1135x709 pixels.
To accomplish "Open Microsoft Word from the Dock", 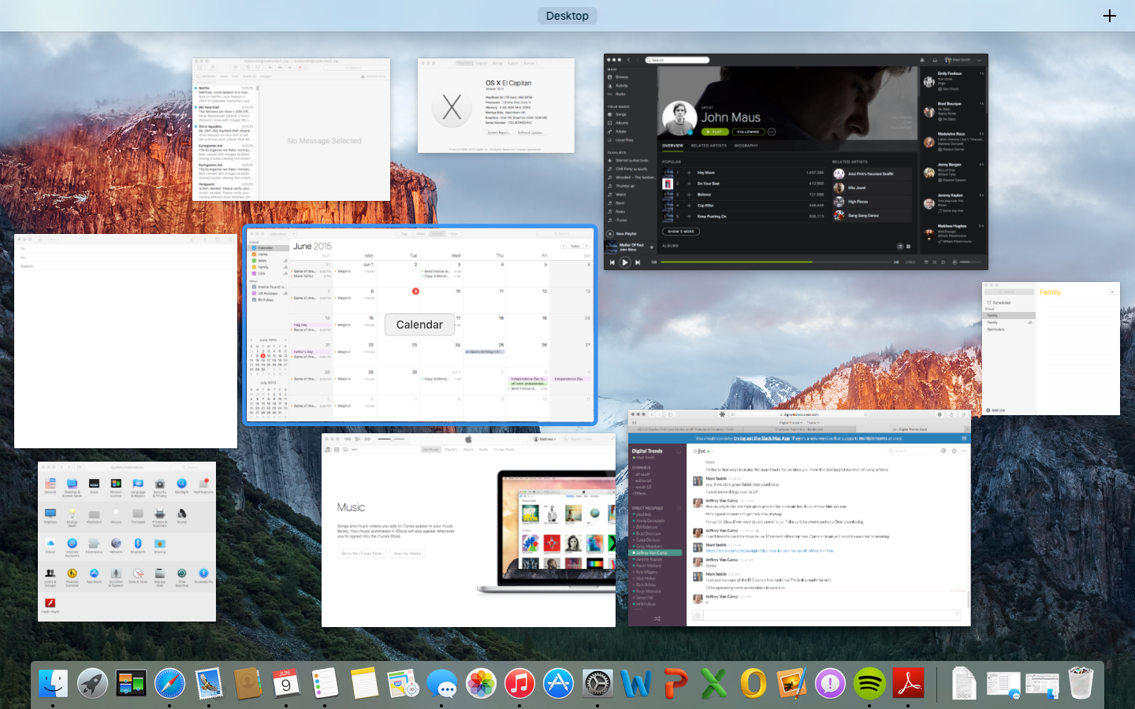I will click(x=637, y=684).
